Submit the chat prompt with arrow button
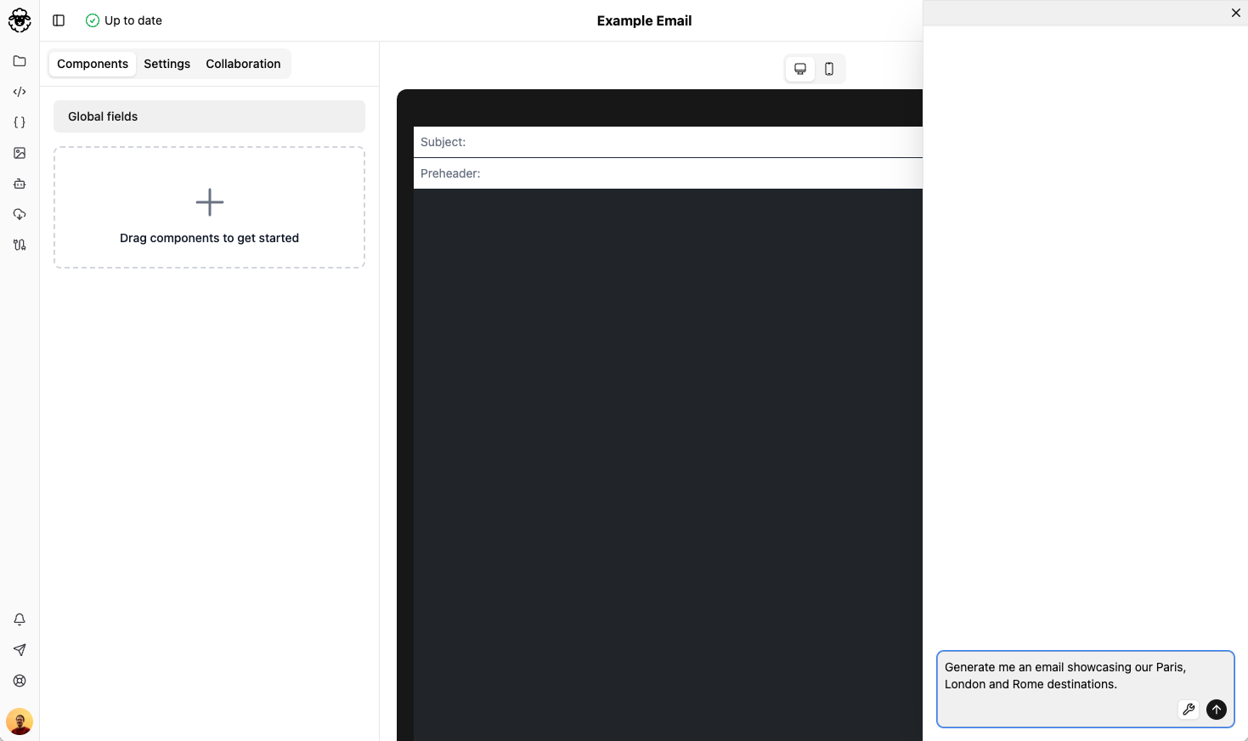This screenshot has height=741, width=1248. point(1217,710)
